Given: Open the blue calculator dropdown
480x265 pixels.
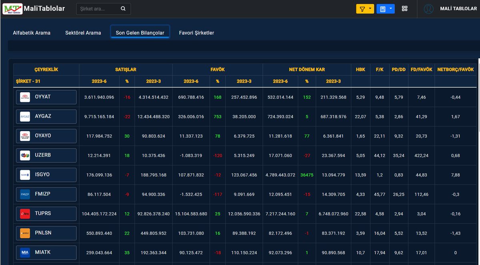Looking at the screenshot, I should [386, 9].
